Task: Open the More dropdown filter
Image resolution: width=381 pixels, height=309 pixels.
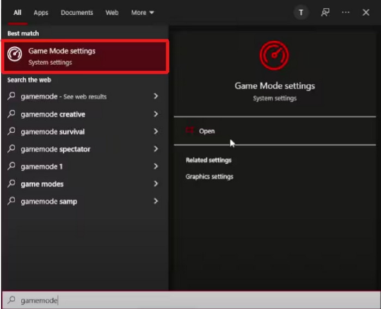Action: coord(143,13)
